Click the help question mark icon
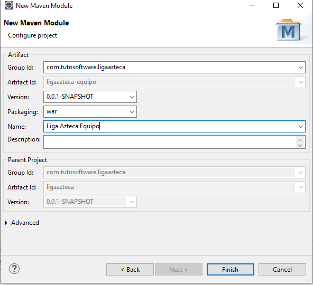This screenshot has height=285, width=313. pyautogui.click(x=14, y=269)
